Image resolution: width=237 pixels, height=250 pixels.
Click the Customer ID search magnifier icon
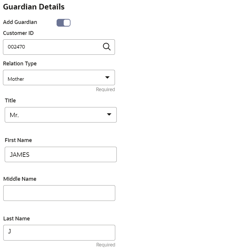(107, 47)
